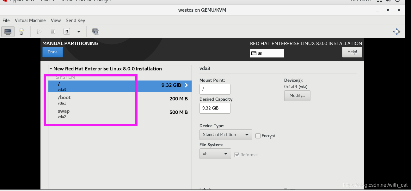Click the 0x1af4 (vda) device text
Viewport: 411px width, 191px height.
click(296, 87)
